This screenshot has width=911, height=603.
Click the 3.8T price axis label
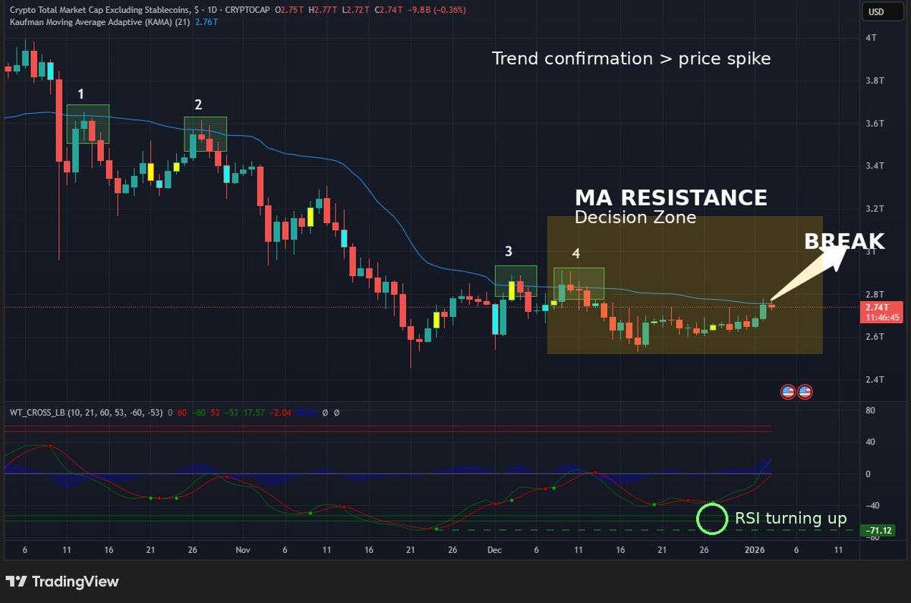pyautogui.click(x=874, y=80)
